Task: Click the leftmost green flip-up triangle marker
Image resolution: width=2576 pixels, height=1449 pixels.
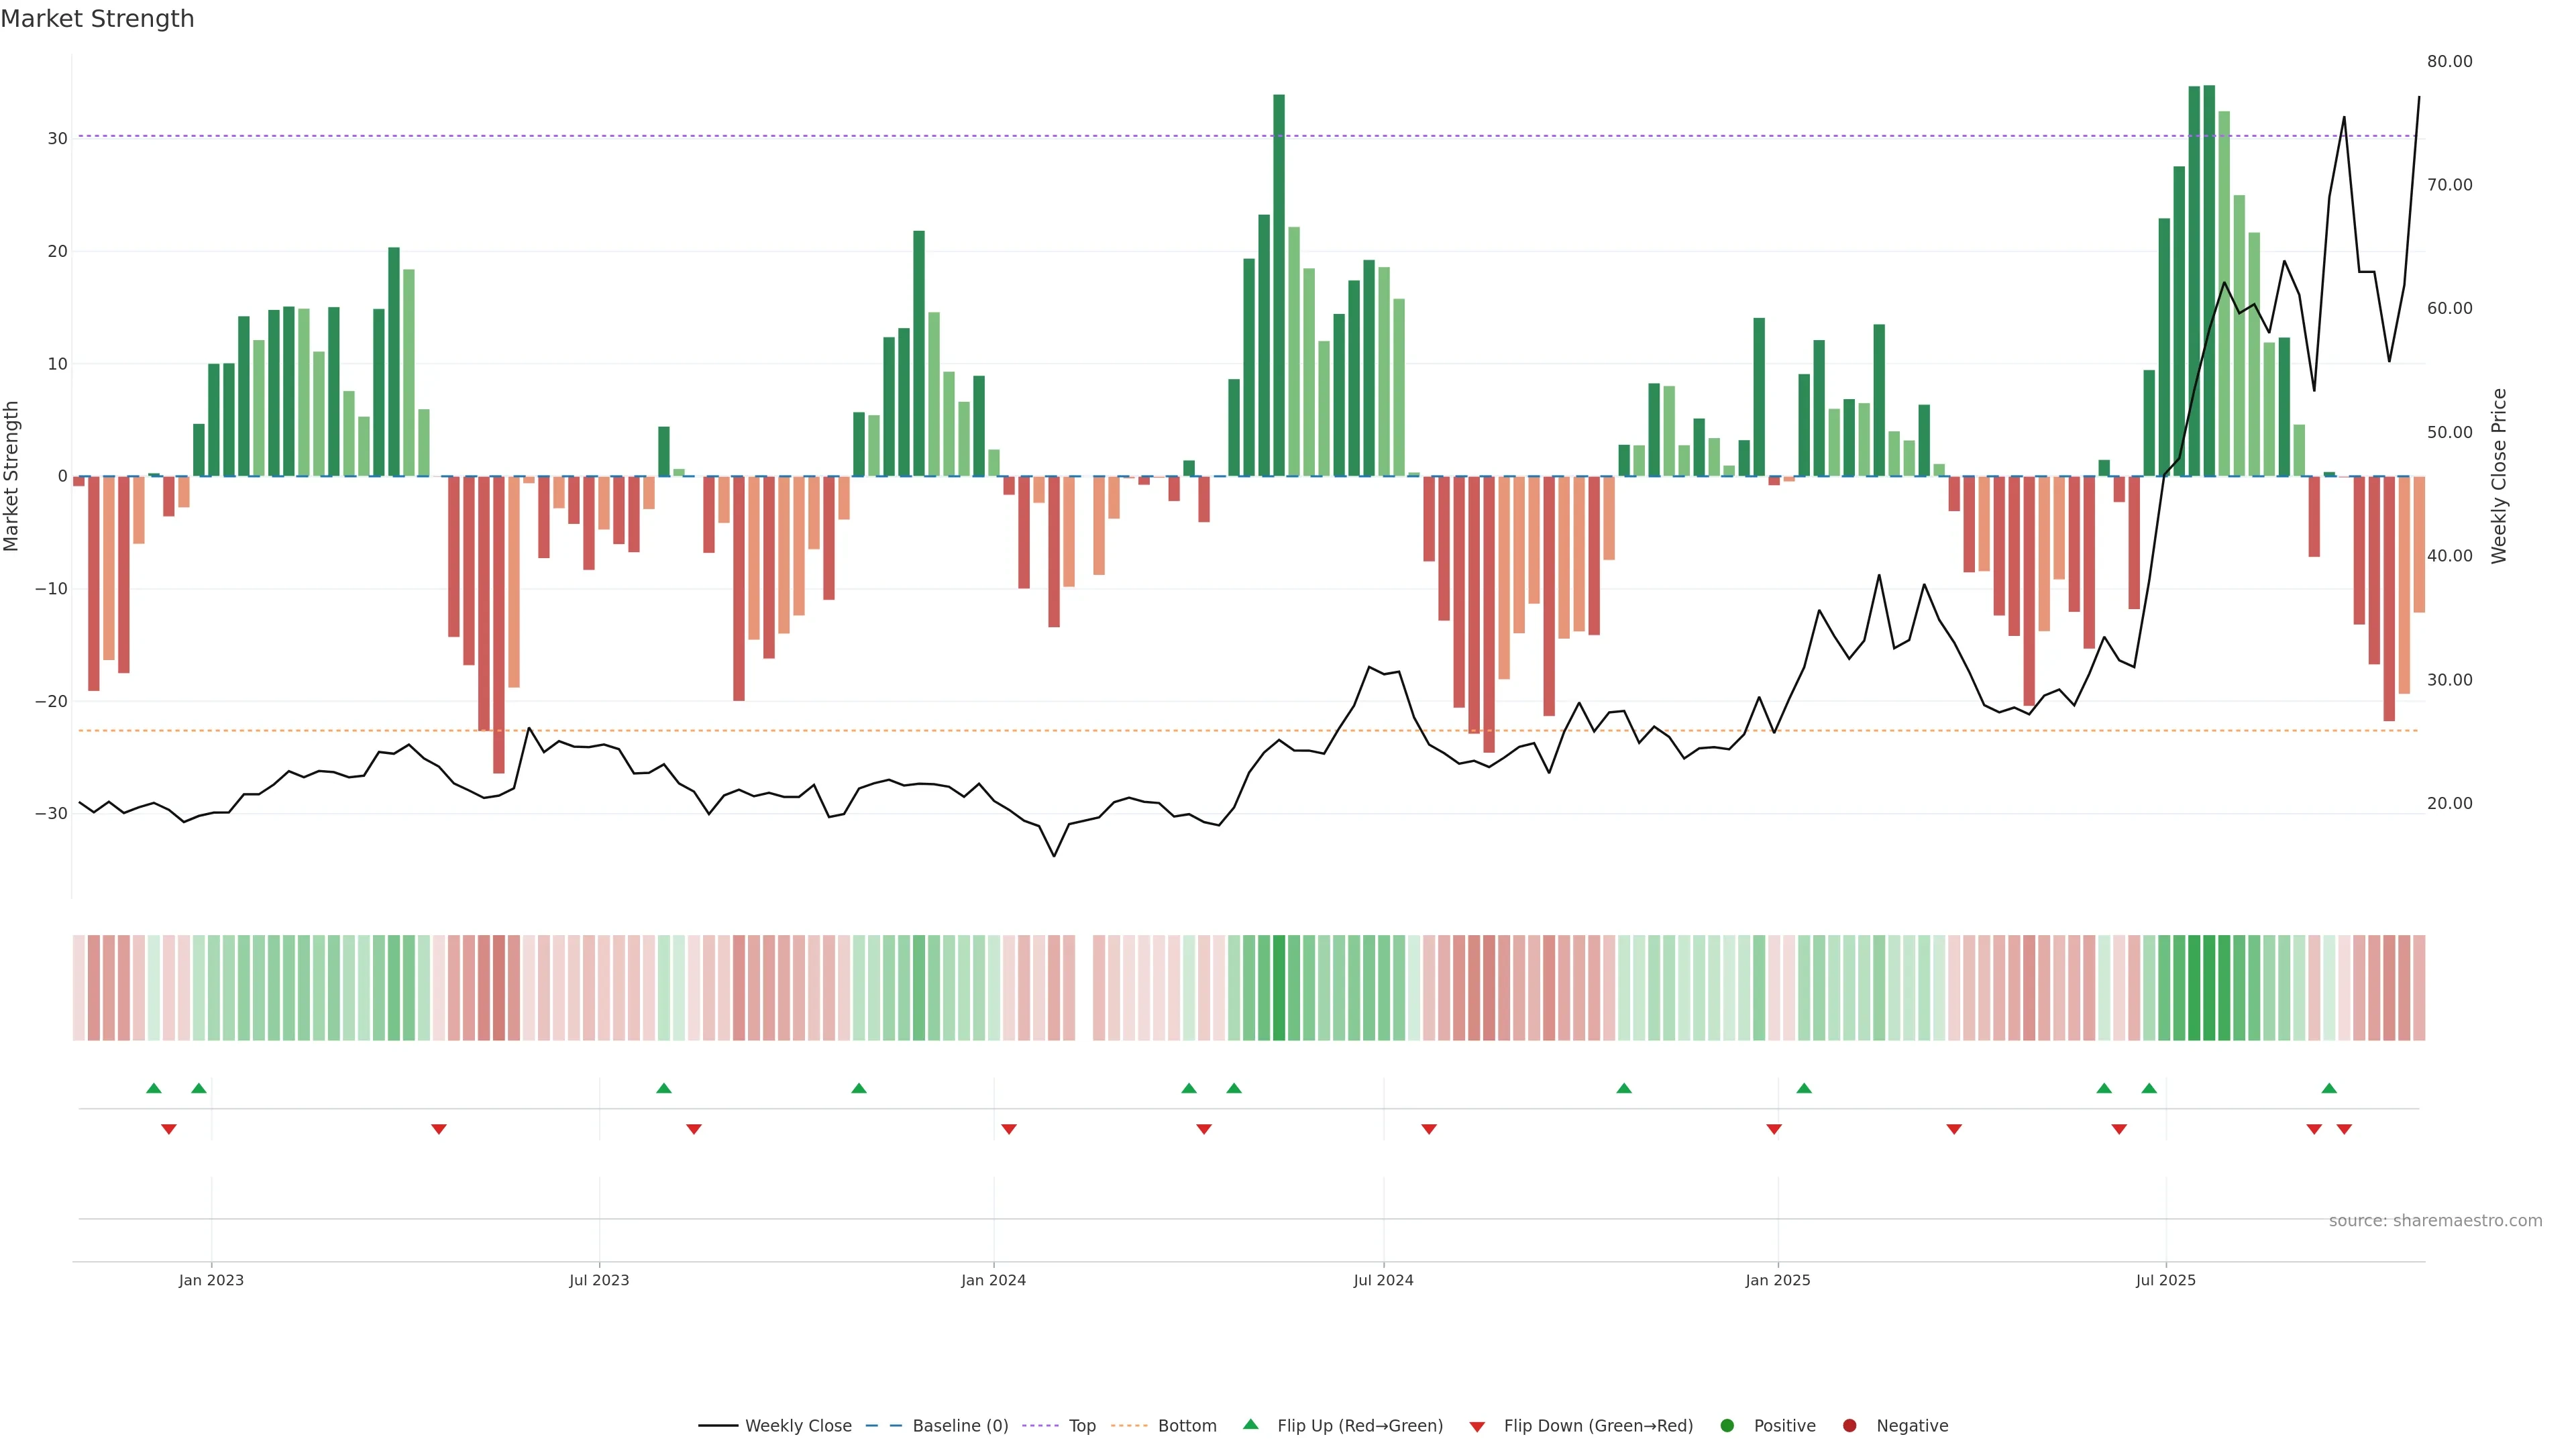Action: click(154, 1088)
